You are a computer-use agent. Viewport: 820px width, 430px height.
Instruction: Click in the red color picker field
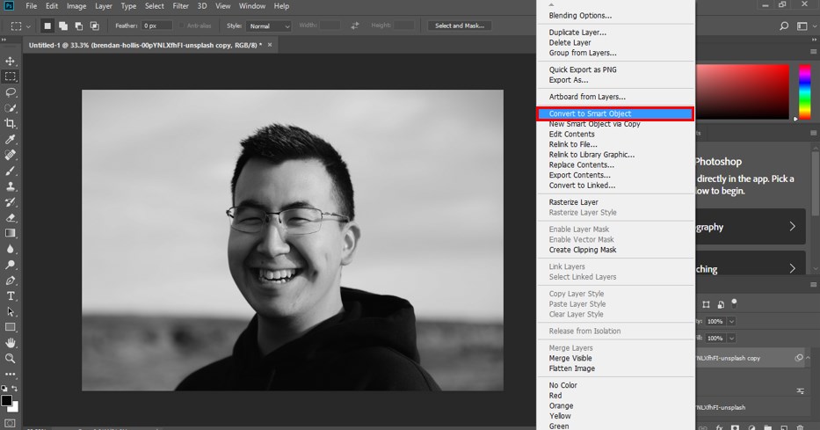click(x=743, y=91)
